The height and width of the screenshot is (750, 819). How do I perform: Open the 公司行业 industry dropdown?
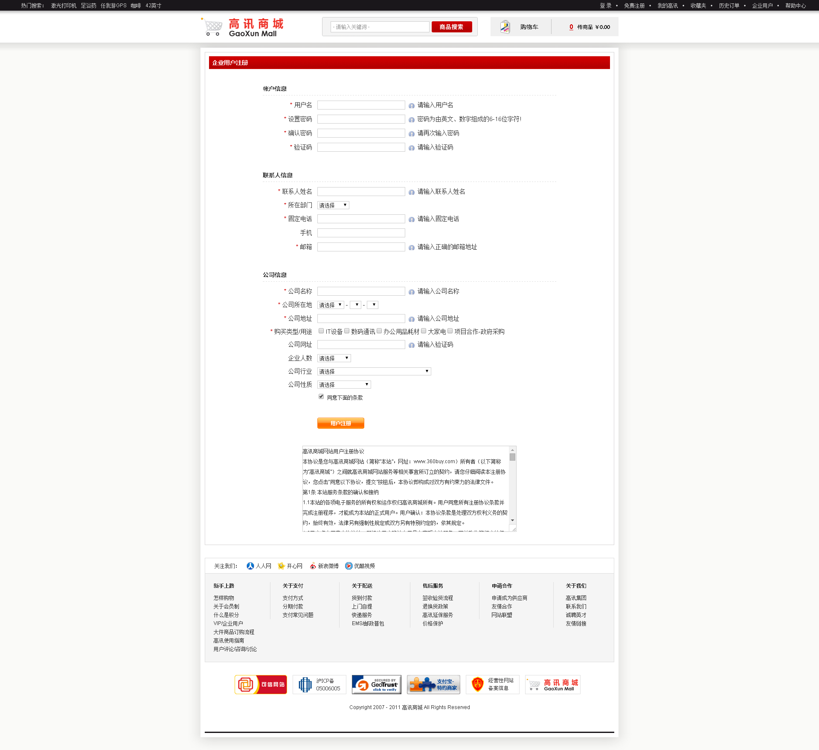click(374, 372)
